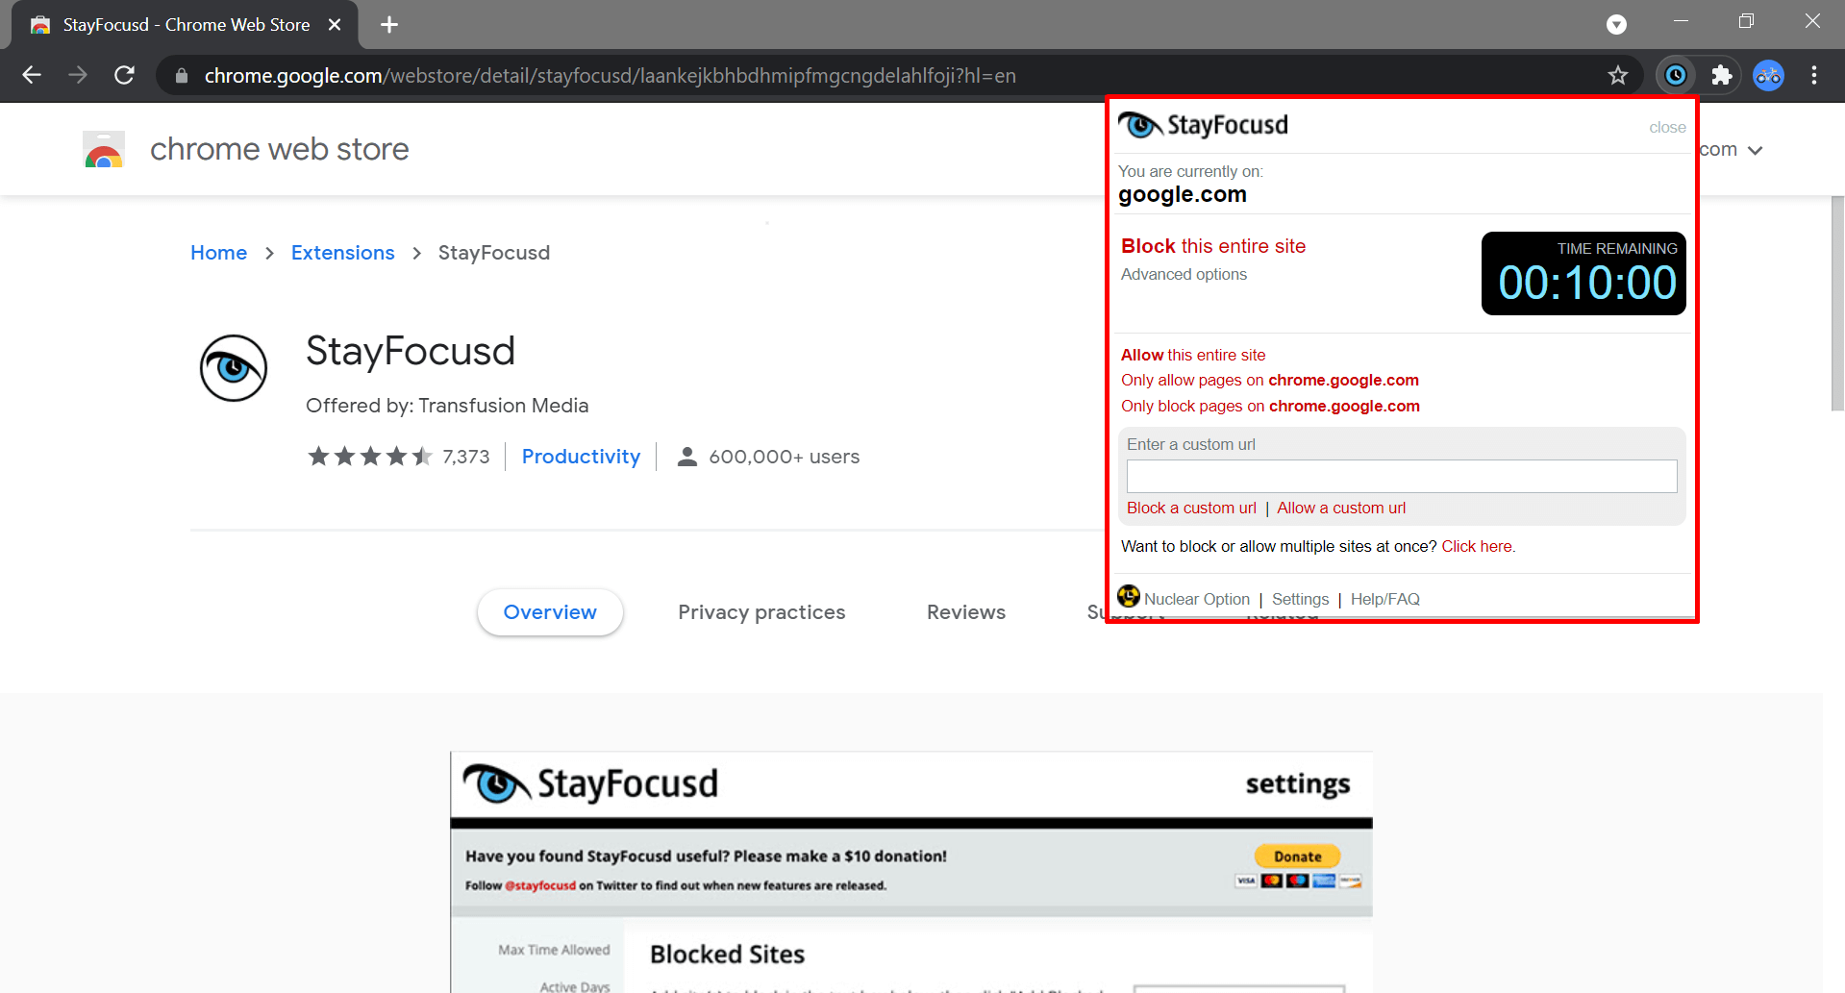Close the StayFocusd Chrome Web Store tab

point(335,25)
